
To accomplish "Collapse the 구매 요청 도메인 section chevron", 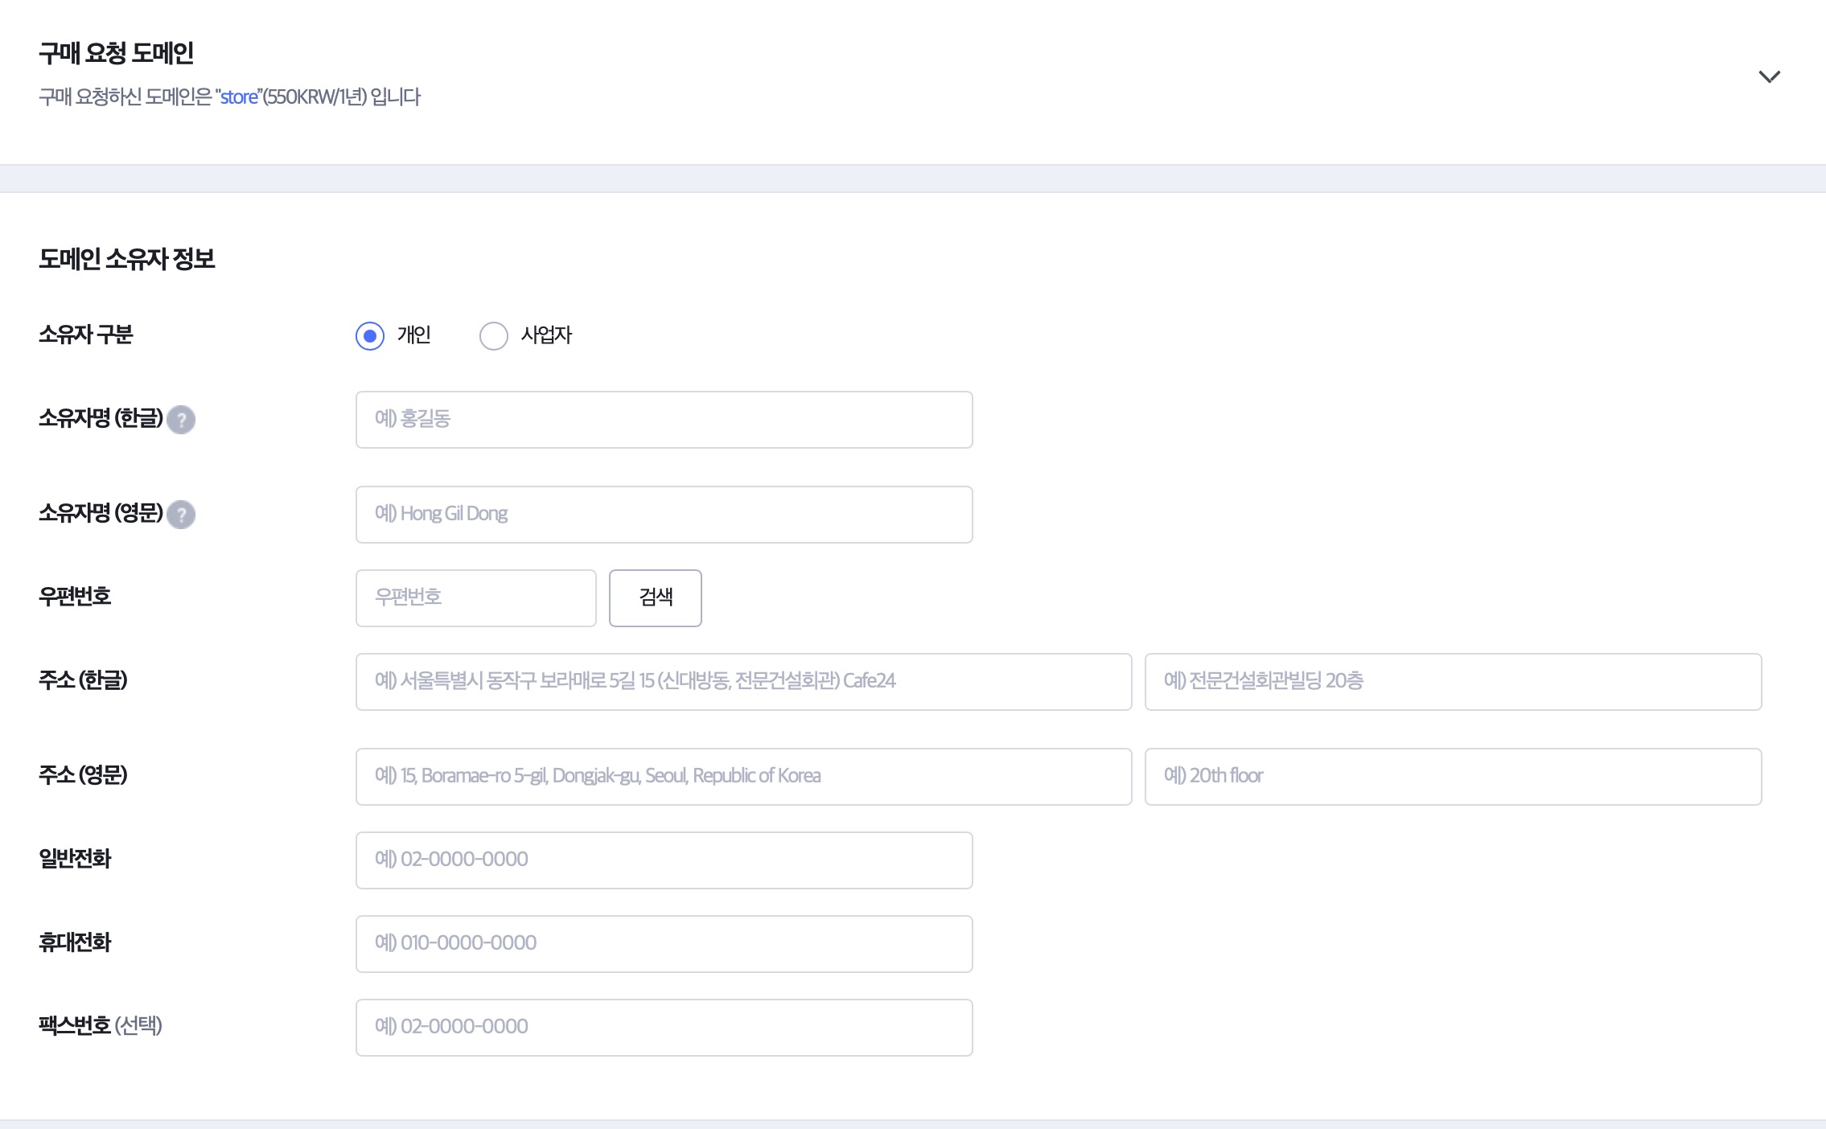I will pos(1769,77).
